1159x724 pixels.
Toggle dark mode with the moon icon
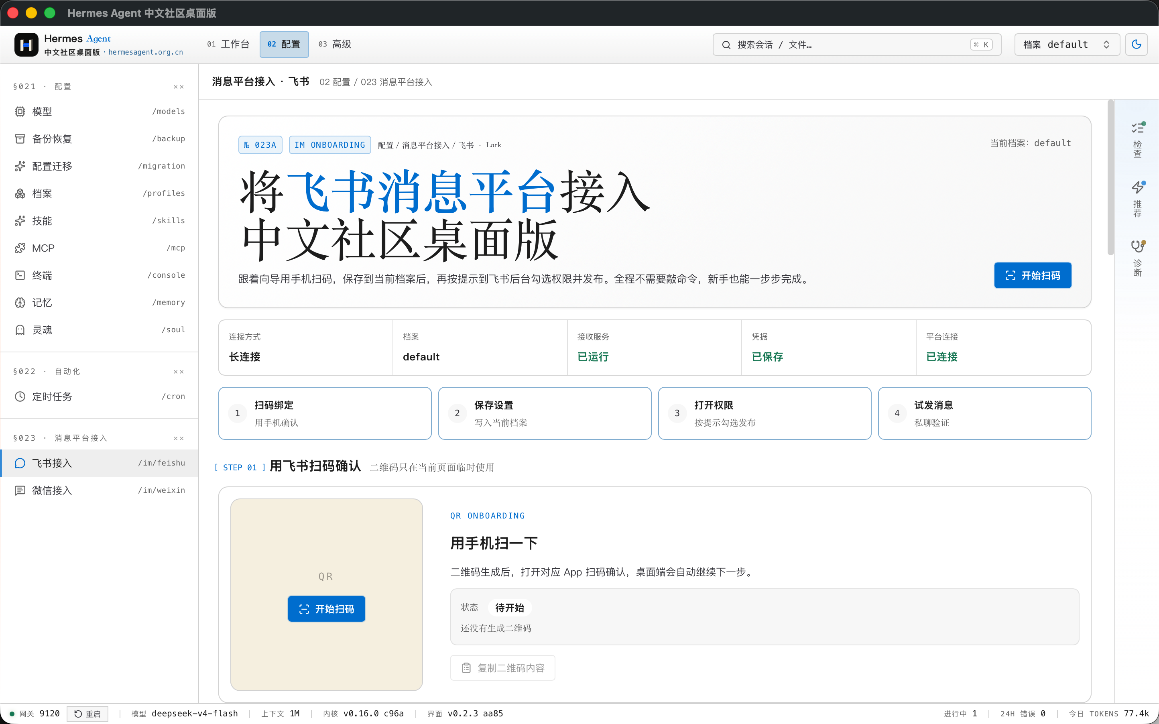1137,45
